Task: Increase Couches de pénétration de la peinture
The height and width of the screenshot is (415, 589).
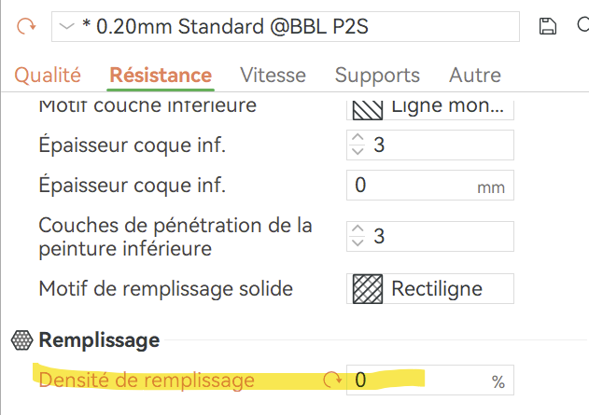Action: click(x=358, y=230)
